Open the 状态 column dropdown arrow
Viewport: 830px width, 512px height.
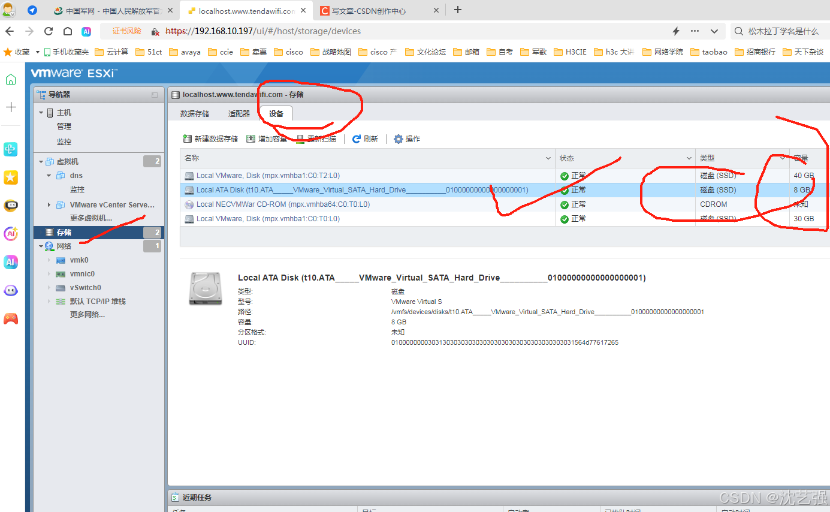pyautogui.click(x=688, y=158)
